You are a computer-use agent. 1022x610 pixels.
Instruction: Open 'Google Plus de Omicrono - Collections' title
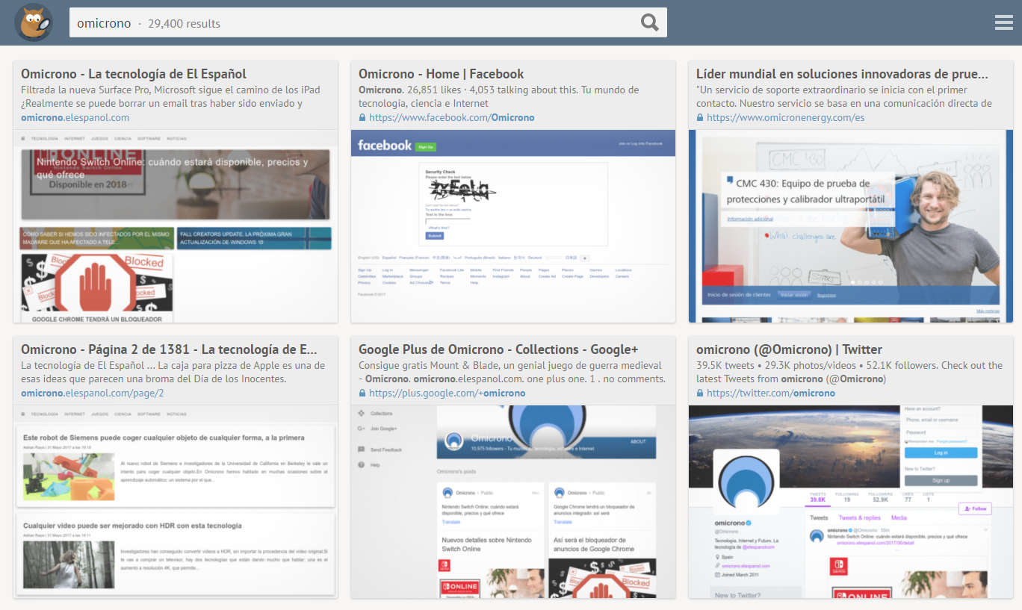[x=498, y=349]
